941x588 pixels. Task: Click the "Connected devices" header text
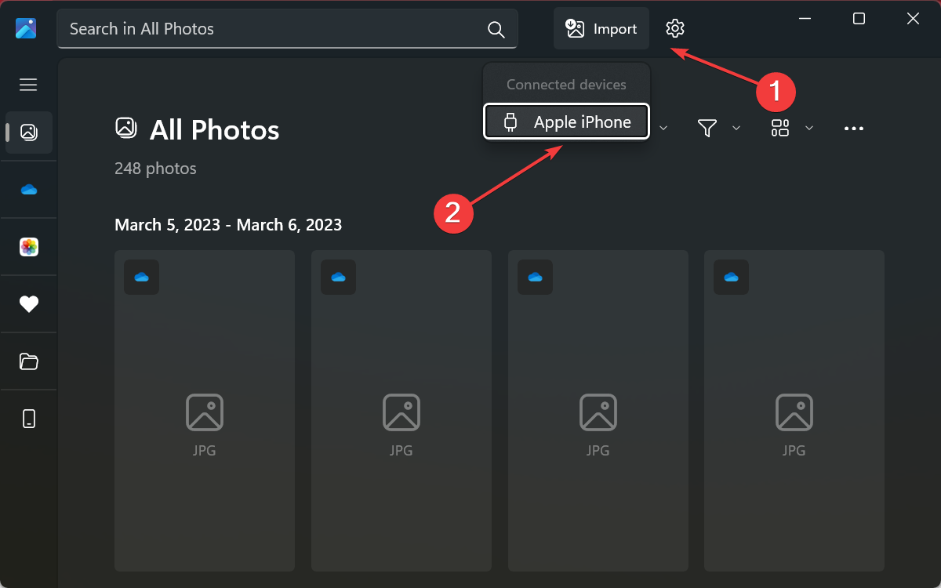[x=566, y=85]
